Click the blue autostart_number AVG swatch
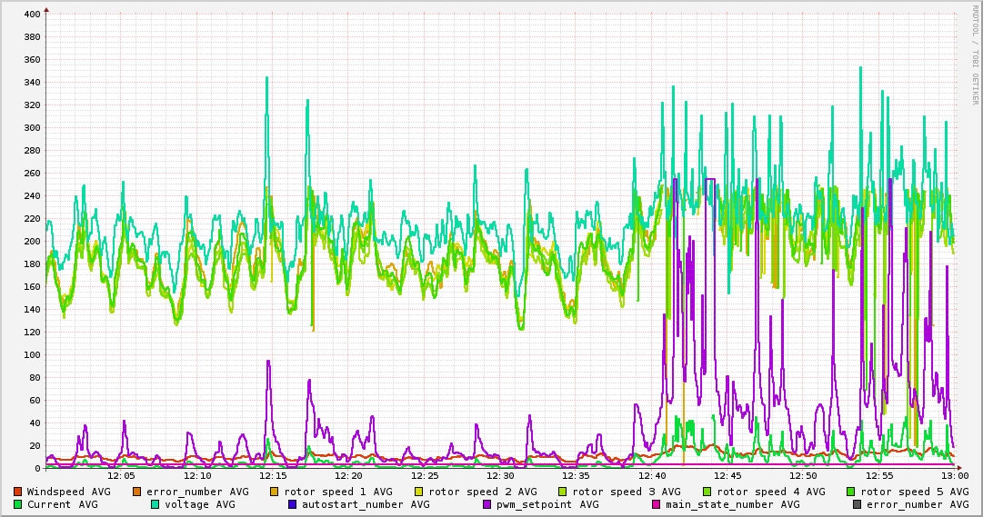The image size is (983, 517). click(292, 504)
